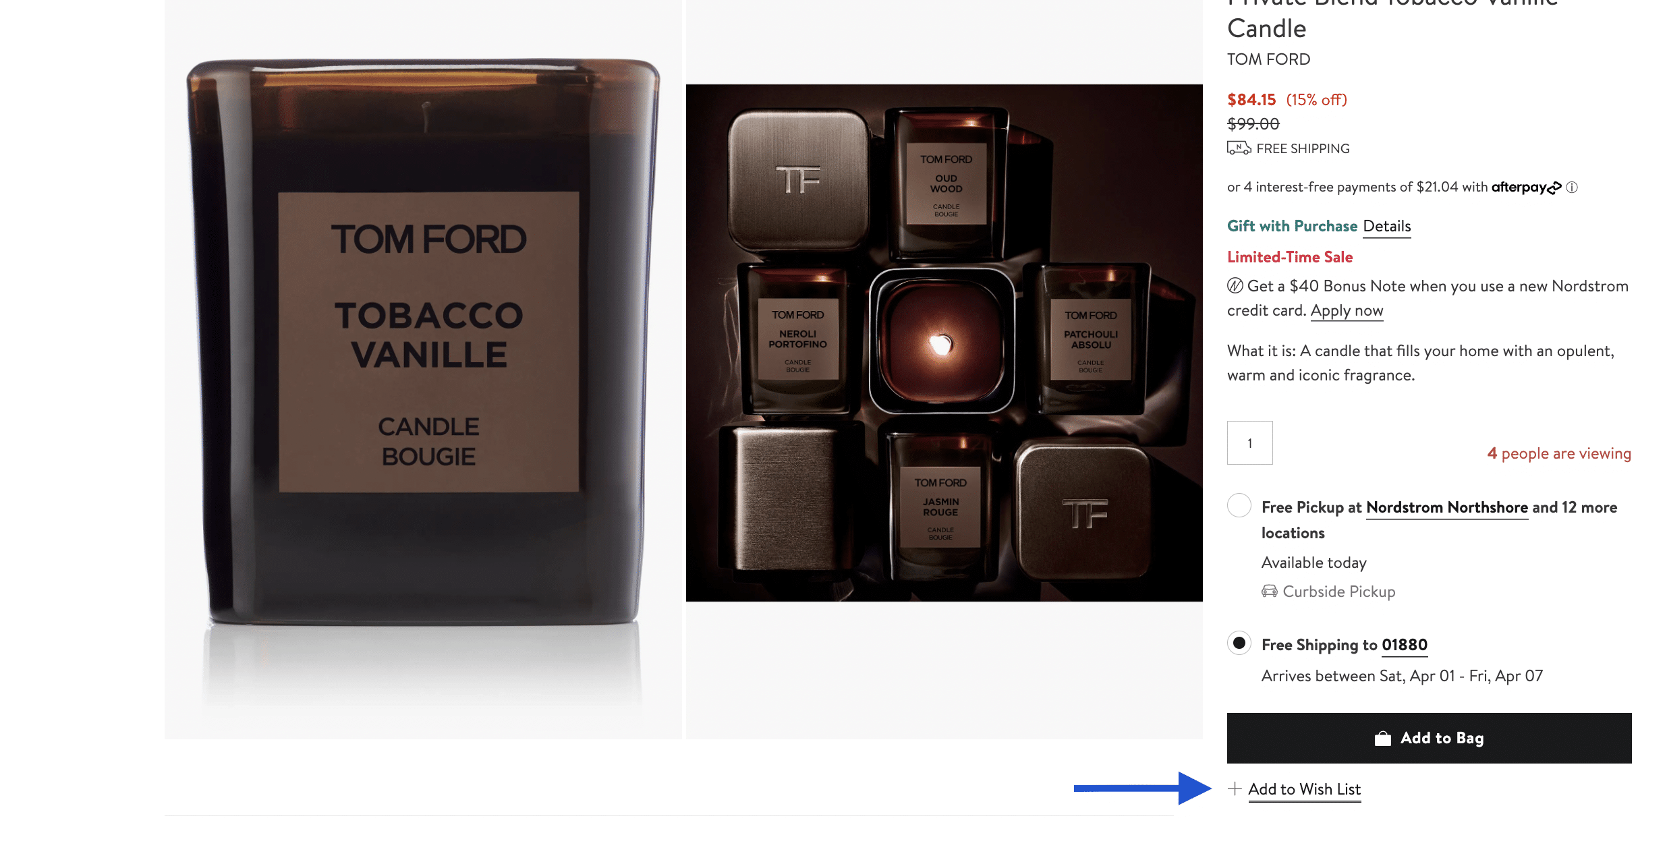The height and width of the screenshot is (860, 1667).
Task: Click the afterpay logo
Action: pos(1526,188)
